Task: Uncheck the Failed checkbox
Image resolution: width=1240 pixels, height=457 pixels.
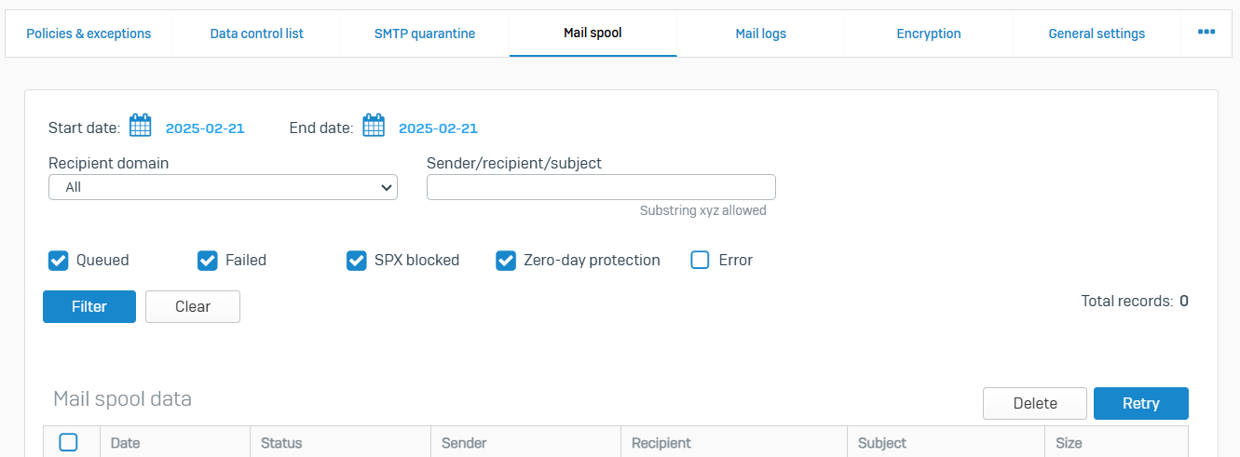Action: point(208,261)
